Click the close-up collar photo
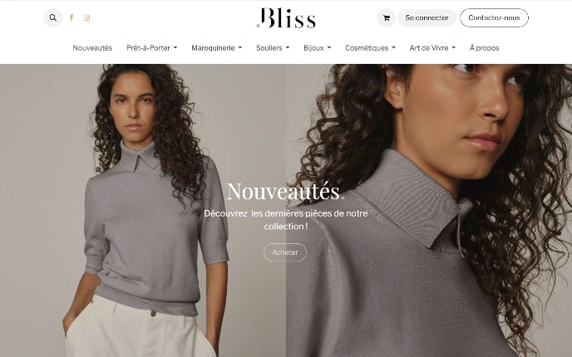The image size is (572, 357). point(429,211)
